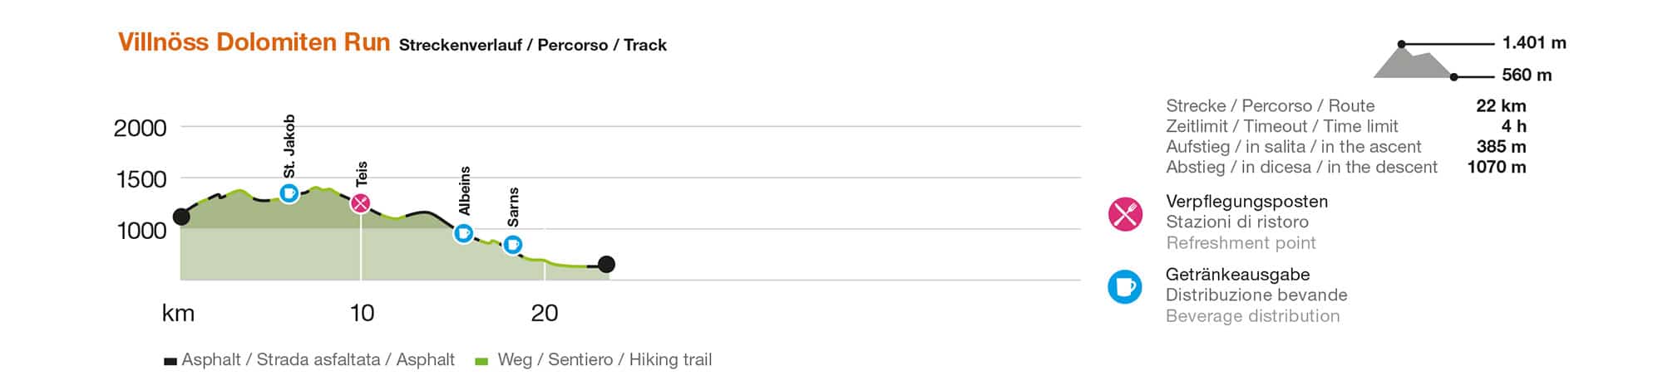This screenshot has width=1663, height=390.
Task: Click the pink Teis refreshment point marker
Action: pos(360,203)
